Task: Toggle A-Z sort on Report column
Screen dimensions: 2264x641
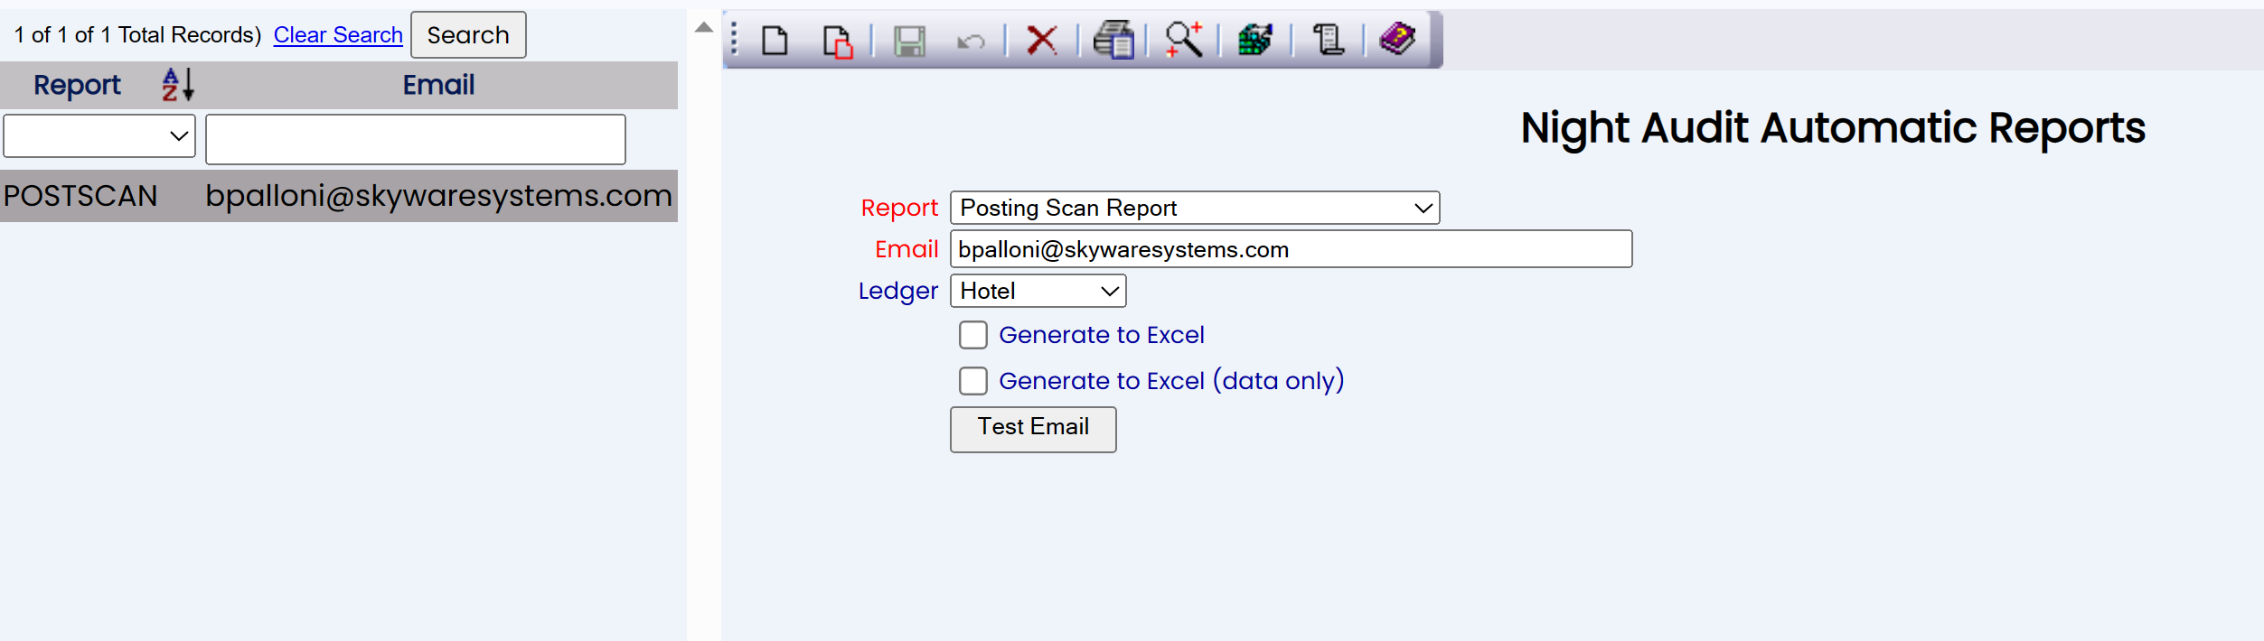Action: [x=178, y=85]
